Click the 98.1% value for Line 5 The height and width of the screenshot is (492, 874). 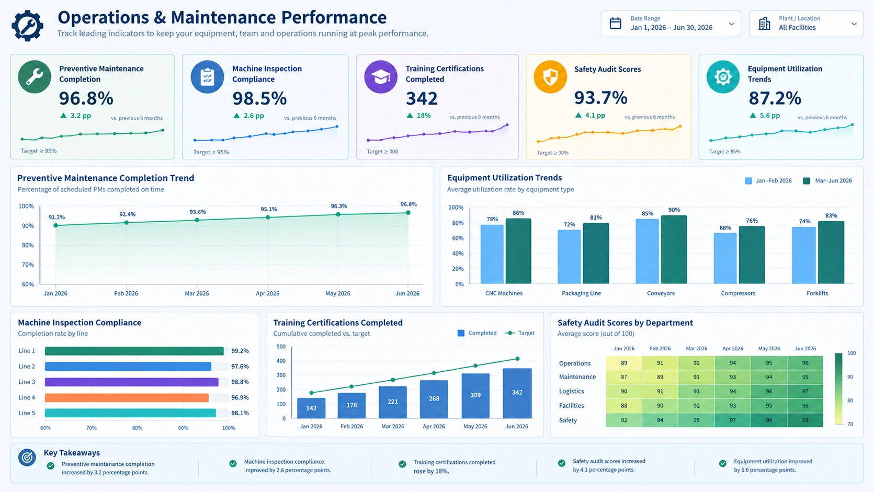click(240, 413)
